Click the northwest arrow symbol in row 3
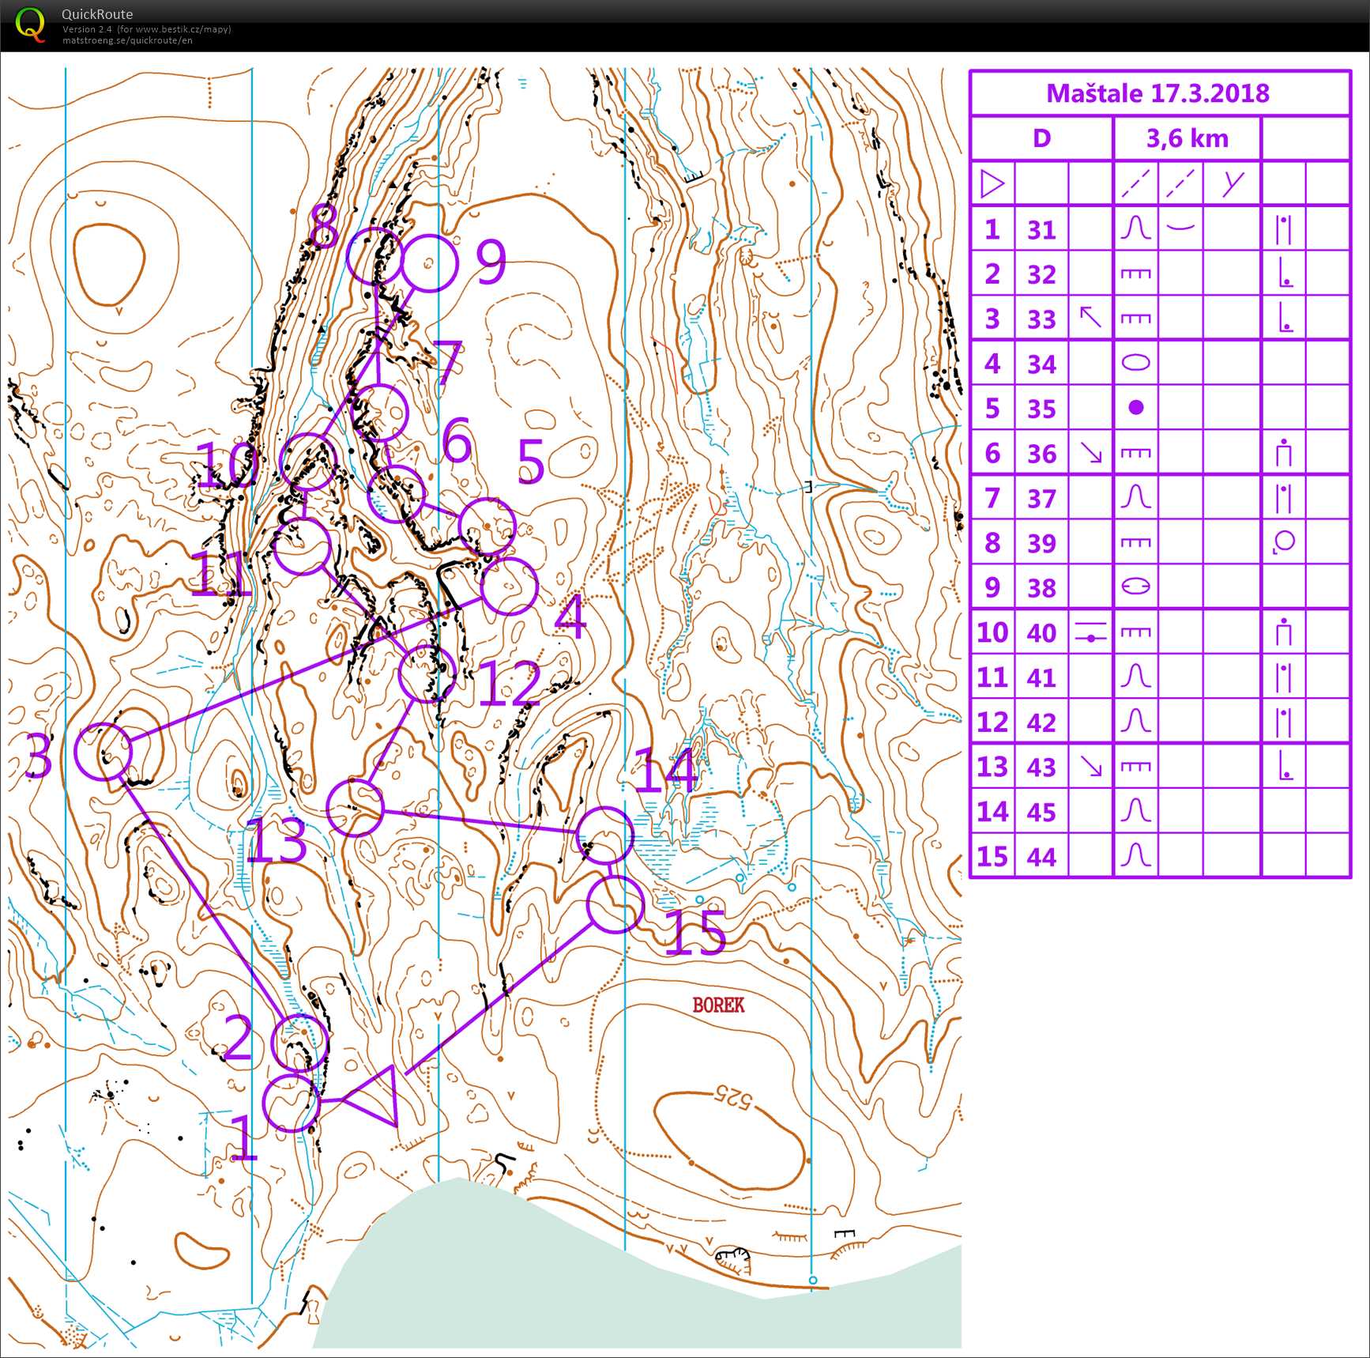Viewport: 1370px width, 1358px height. pyautogui.click(x=1090, y=318)
